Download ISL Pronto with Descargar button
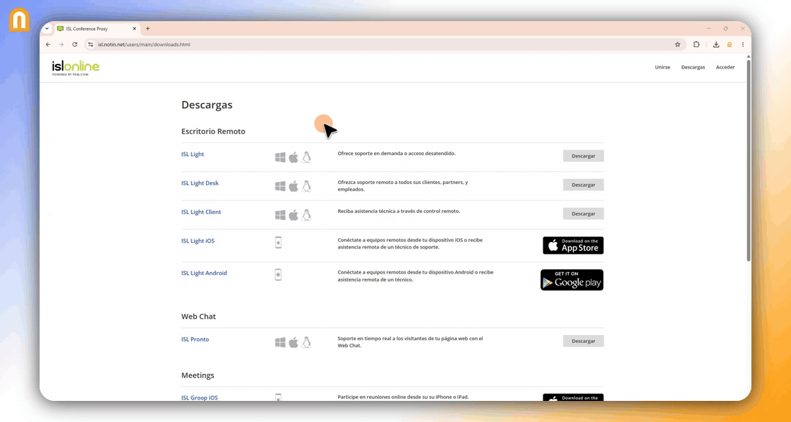Image resolution: width=791 pixels, height=422 pixels. click(583, 341)
